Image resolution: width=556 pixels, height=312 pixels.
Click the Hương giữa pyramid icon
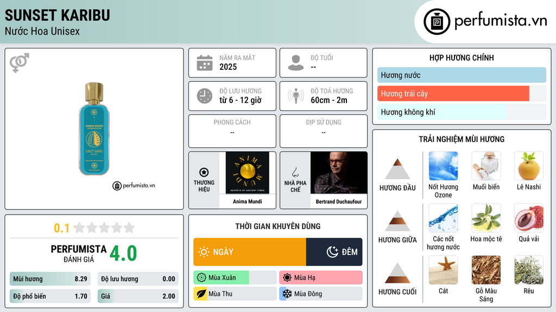[x=397, y=221]
